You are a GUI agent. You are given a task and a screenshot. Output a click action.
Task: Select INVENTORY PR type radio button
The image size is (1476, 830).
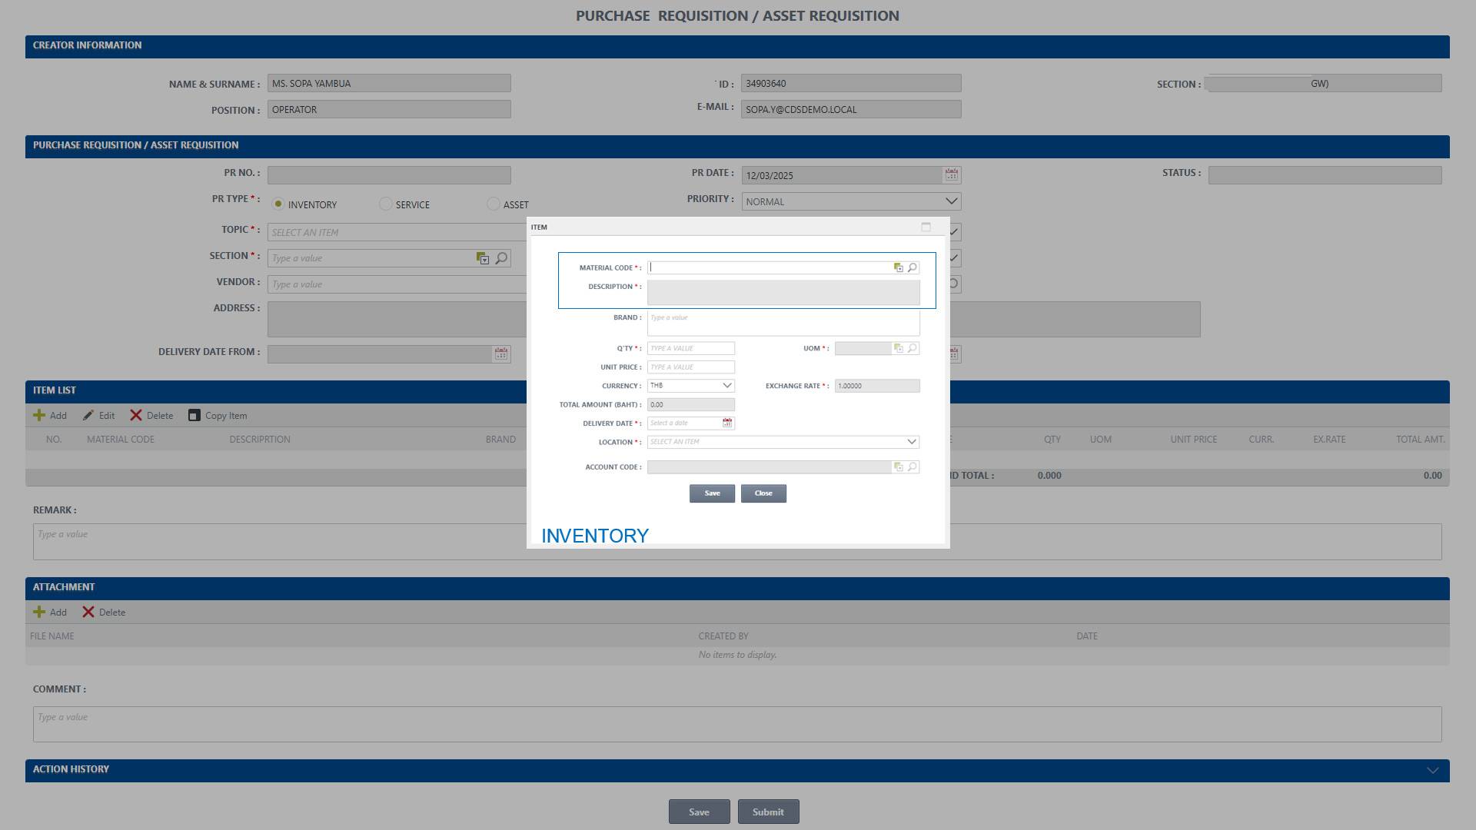pyautogui.click(x=278, y=204)
